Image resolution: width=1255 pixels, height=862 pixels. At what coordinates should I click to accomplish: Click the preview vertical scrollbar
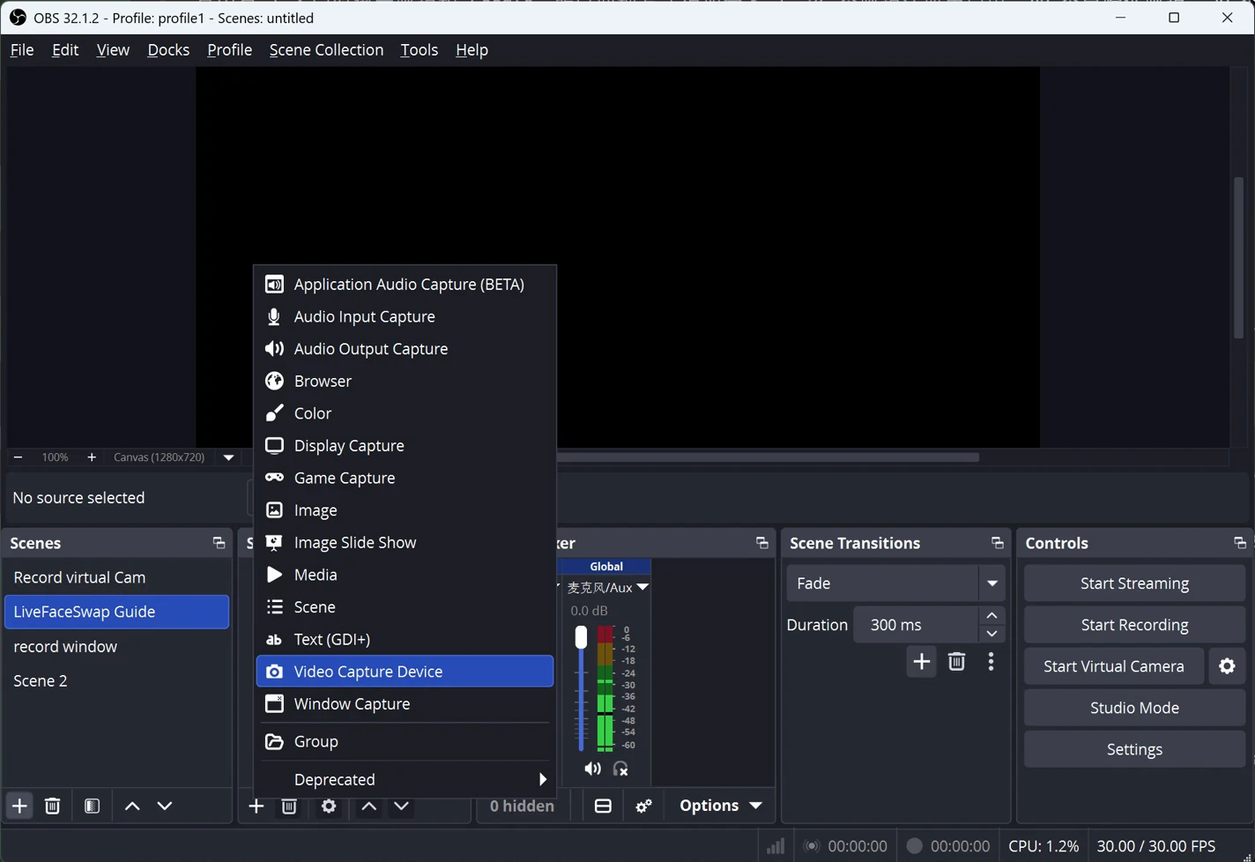point(1238,257)
